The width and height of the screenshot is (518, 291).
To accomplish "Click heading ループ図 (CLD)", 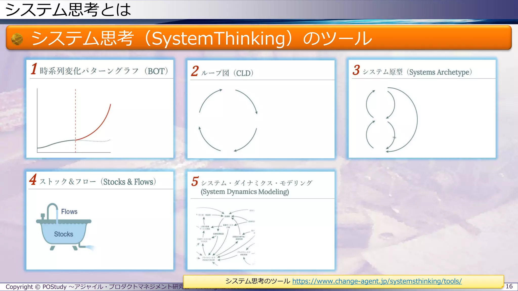I will (x=227, y=73).
